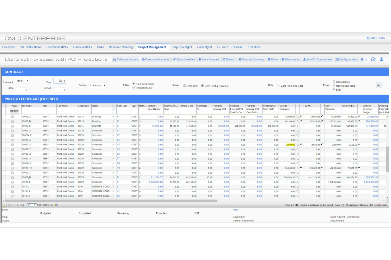
Task: Click the magnifier icon in row 00015_B
Action: coord(297,121)
